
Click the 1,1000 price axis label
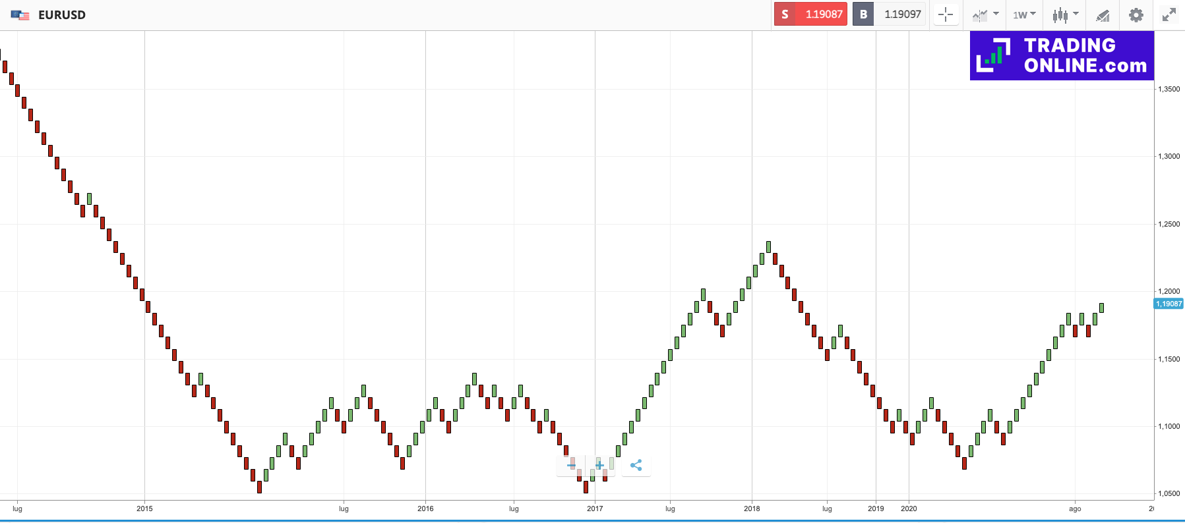[1169, 426]
